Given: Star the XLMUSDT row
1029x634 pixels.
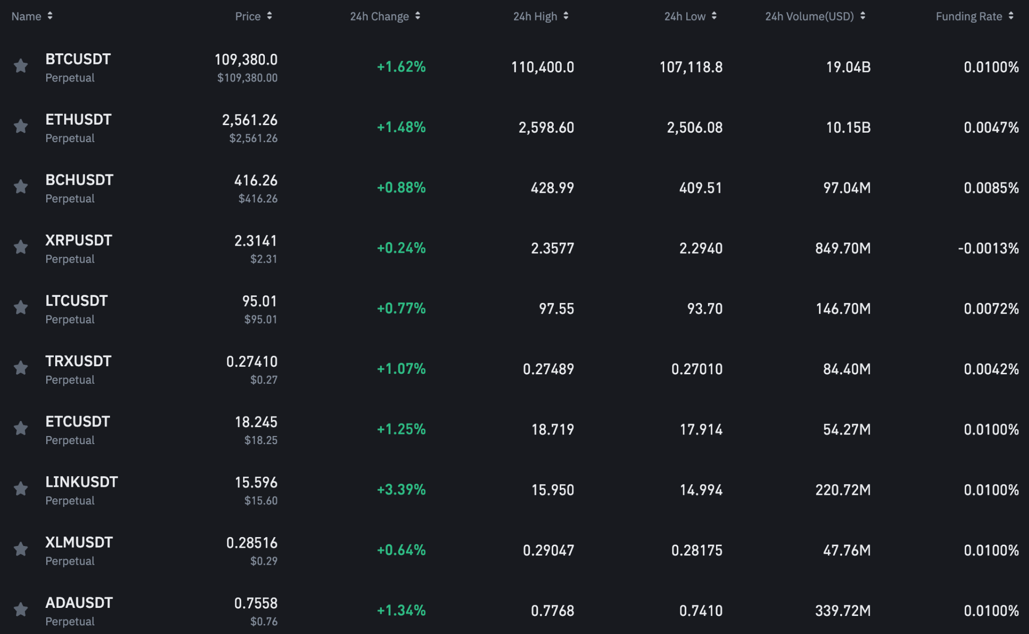Looking at the screenshot, I should click(21, 549).
